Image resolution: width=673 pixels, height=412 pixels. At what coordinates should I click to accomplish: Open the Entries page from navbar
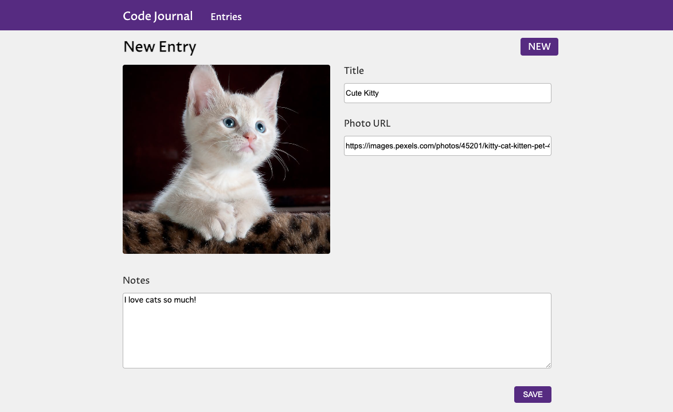[226, 17]
